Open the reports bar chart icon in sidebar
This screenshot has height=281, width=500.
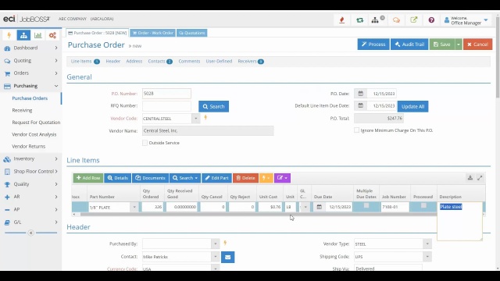[x=38, y=35]
